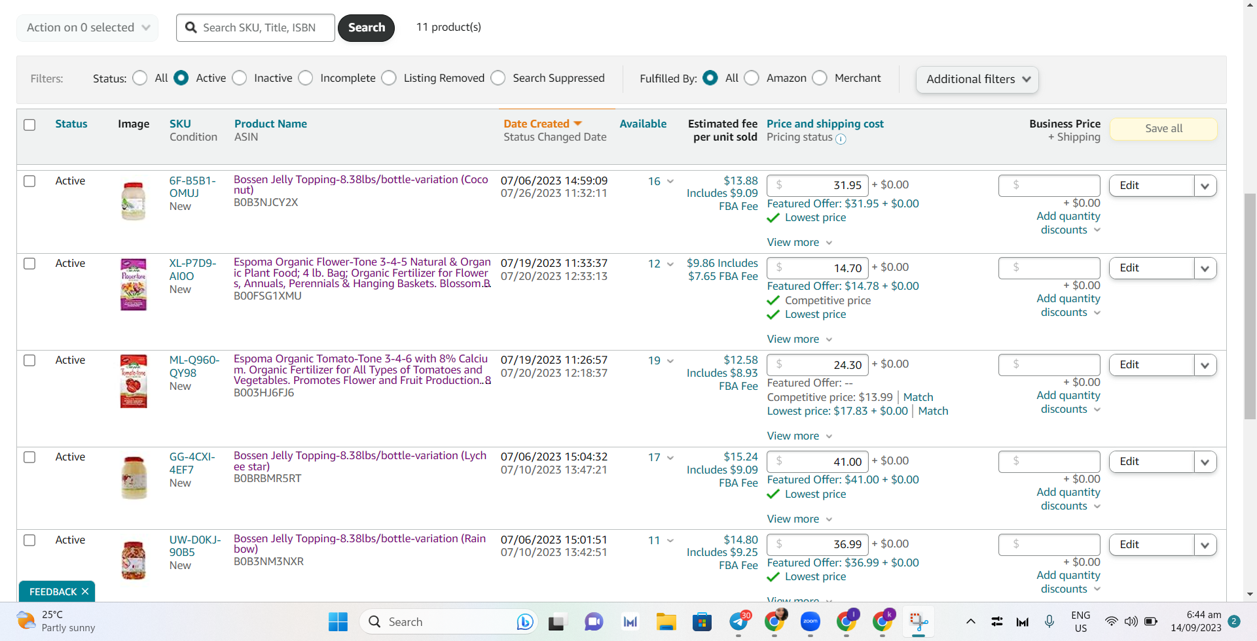1257x641 pixels.
Task: Launch the Teams Chat taskbar icon
Action: [593, 621]
